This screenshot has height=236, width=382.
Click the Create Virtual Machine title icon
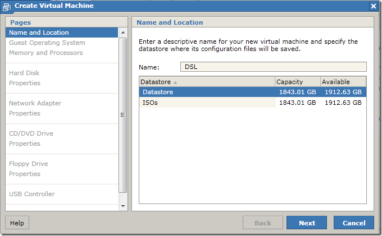point(7,7)
